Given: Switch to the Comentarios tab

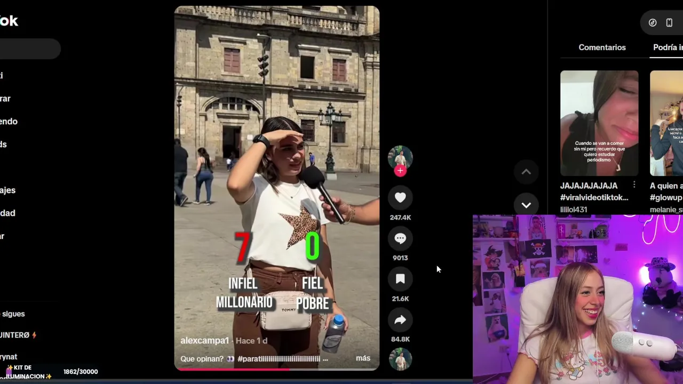Looking at the screenshot, I should pos(602,47).
